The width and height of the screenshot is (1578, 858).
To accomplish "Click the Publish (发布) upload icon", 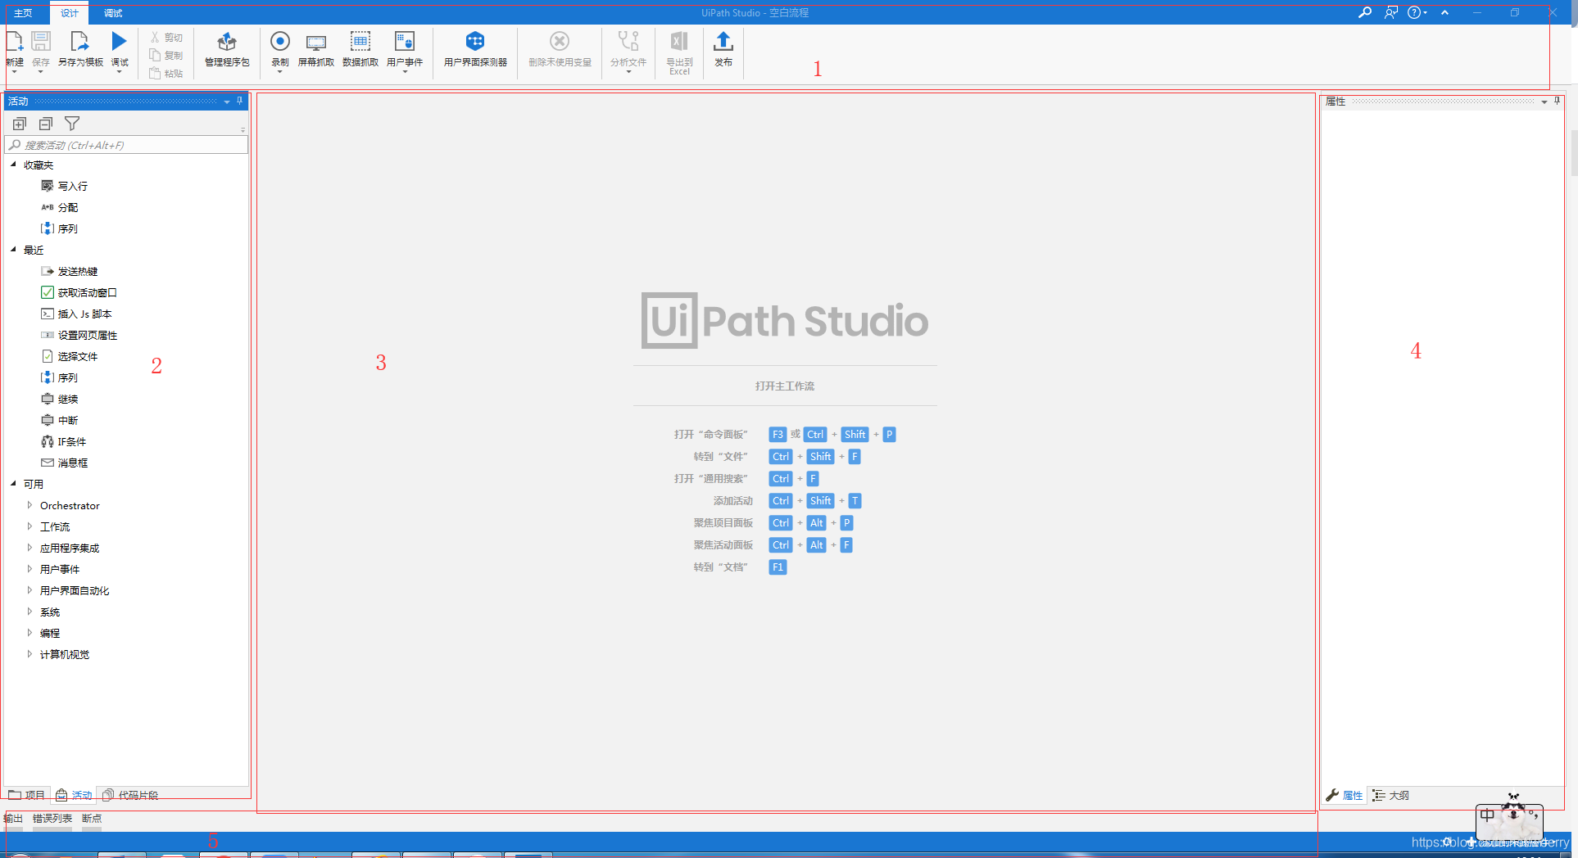I will (x=723, y=41).
